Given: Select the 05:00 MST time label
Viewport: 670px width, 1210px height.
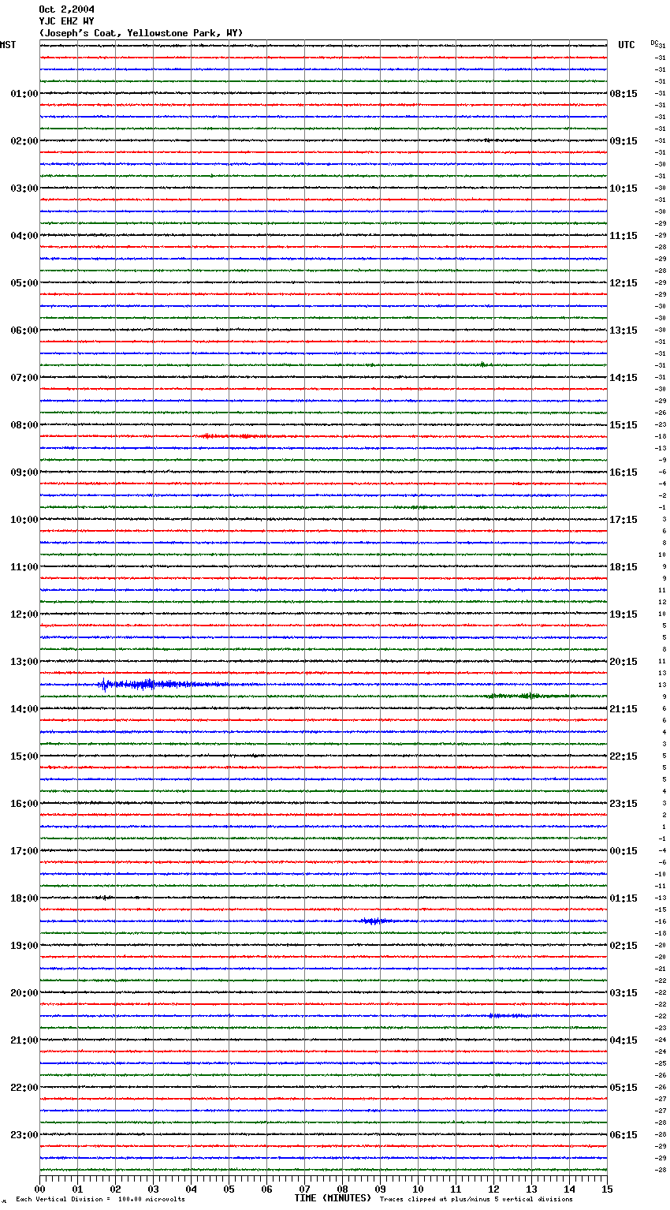Looking at the screenshot, I should pos(24,283).
